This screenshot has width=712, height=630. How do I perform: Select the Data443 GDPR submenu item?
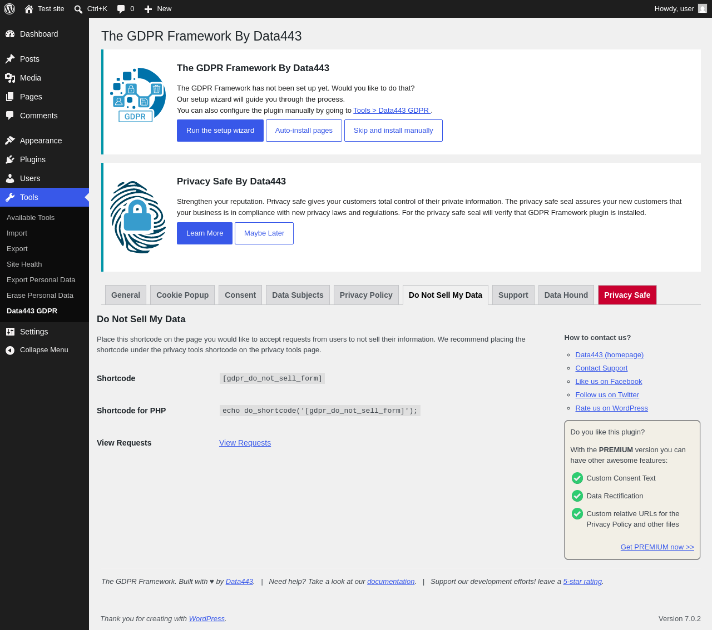44,311
